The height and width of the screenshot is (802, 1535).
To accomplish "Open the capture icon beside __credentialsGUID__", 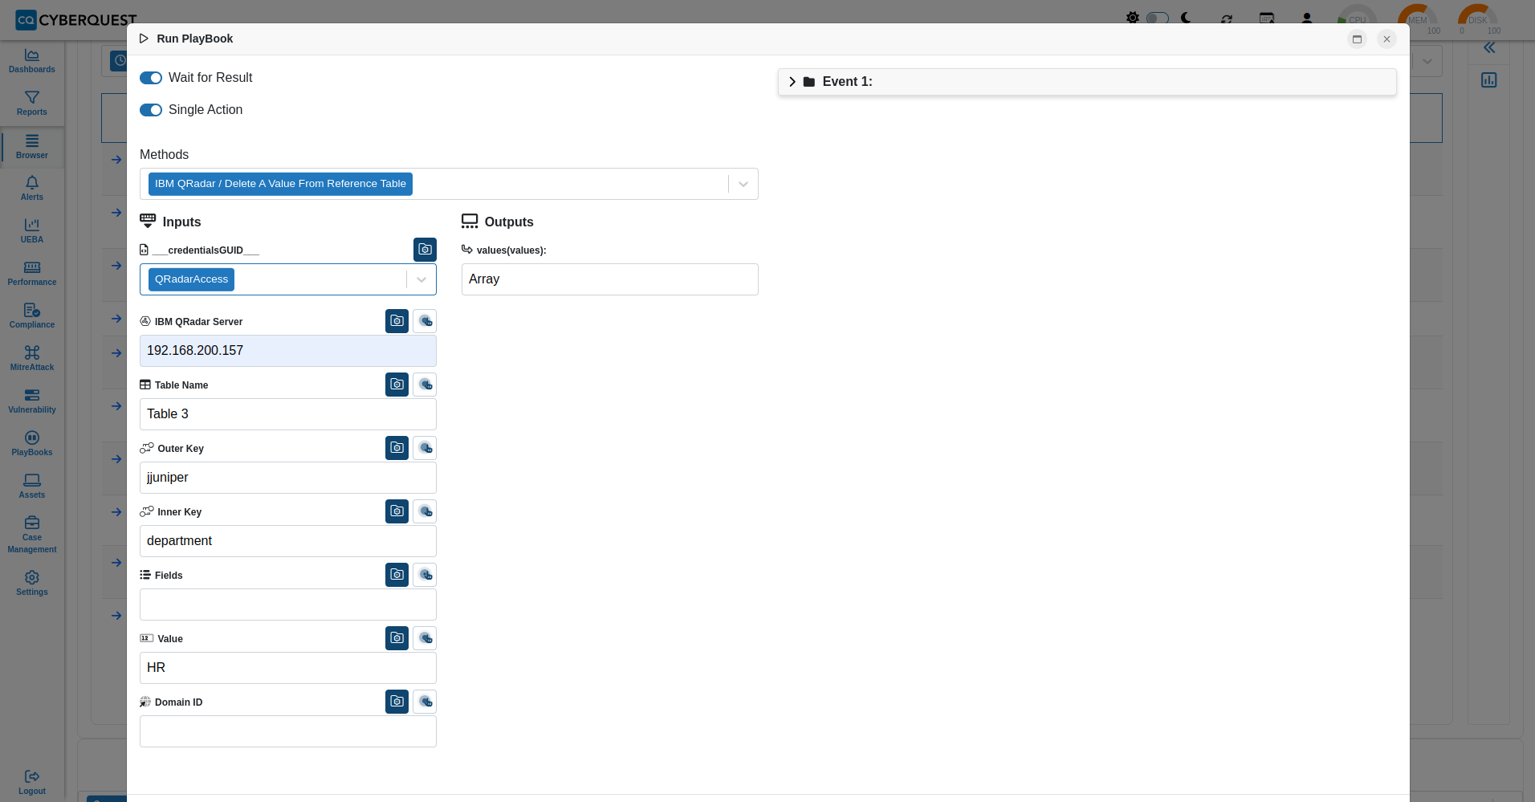I will pyautogui.click(x=425, y=250).
